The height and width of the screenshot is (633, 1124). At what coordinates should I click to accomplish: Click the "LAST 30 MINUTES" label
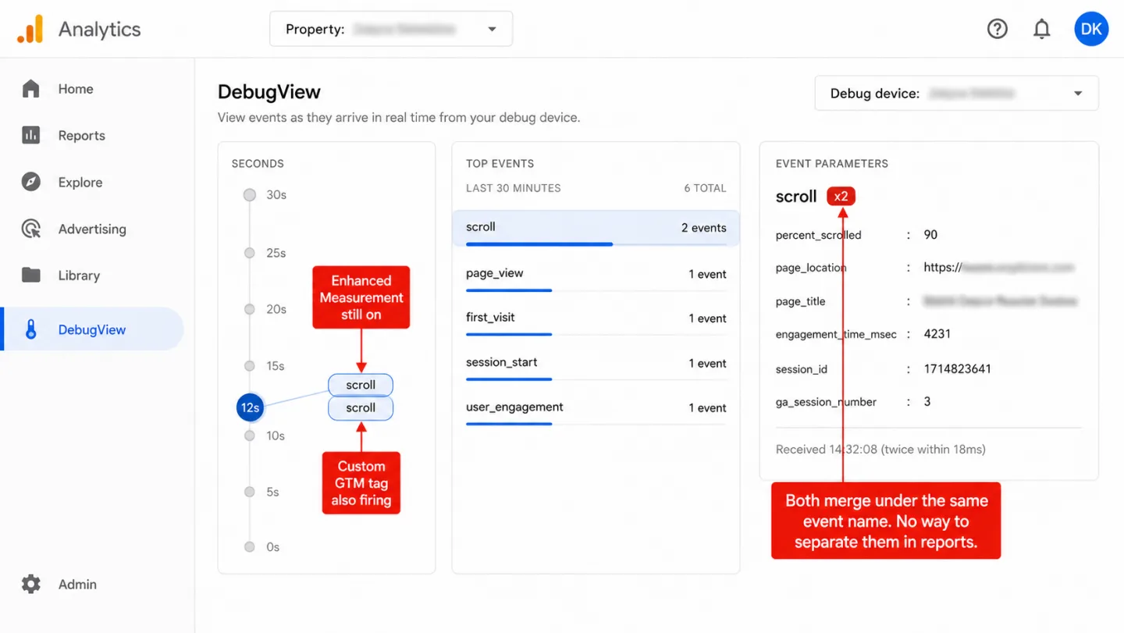click(x=514, y=188)
